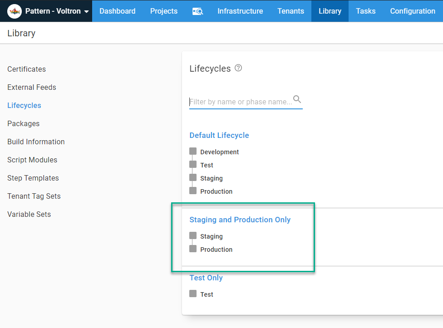443x328 pixels.
Task: Open the Projects menu item
Action: coord(163,11)
